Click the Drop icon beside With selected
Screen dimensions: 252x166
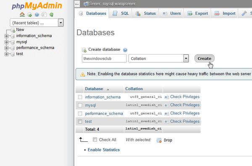pyautogui.click(x=159, y=140)
